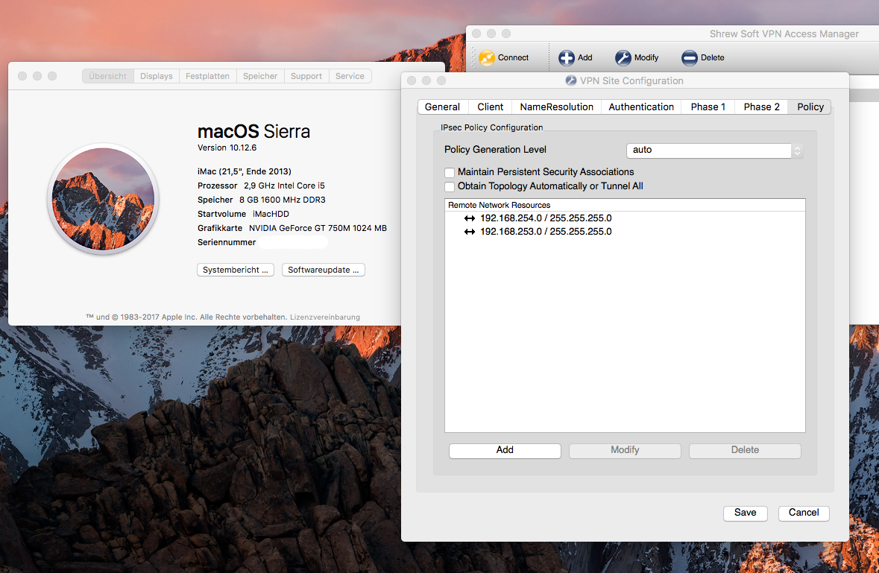Open the Festplatten tab

(207, 76)
